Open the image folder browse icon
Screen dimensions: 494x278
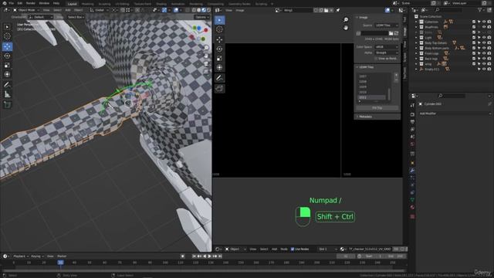(391, 33)
